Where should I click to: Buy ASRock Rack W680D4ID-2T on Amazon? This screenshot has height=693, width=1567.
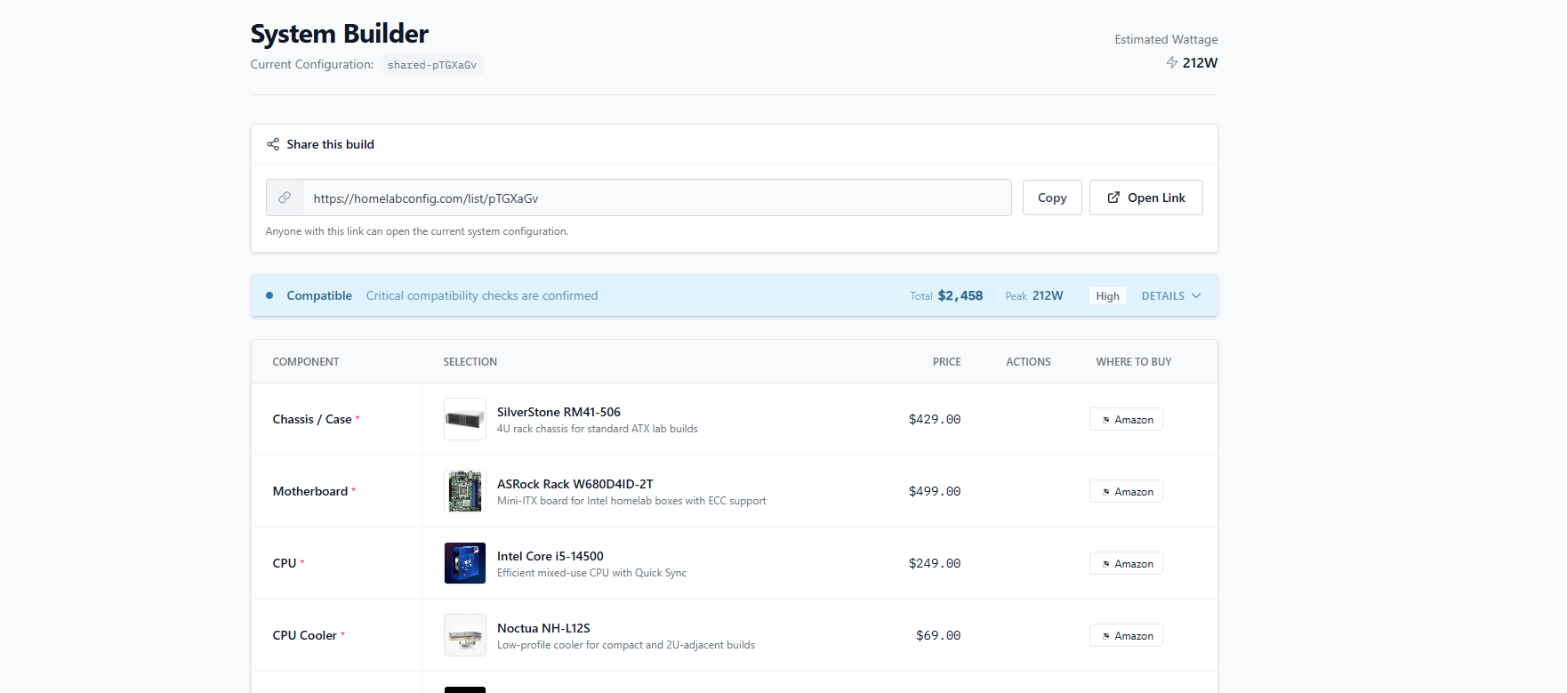pos(1126,491)
